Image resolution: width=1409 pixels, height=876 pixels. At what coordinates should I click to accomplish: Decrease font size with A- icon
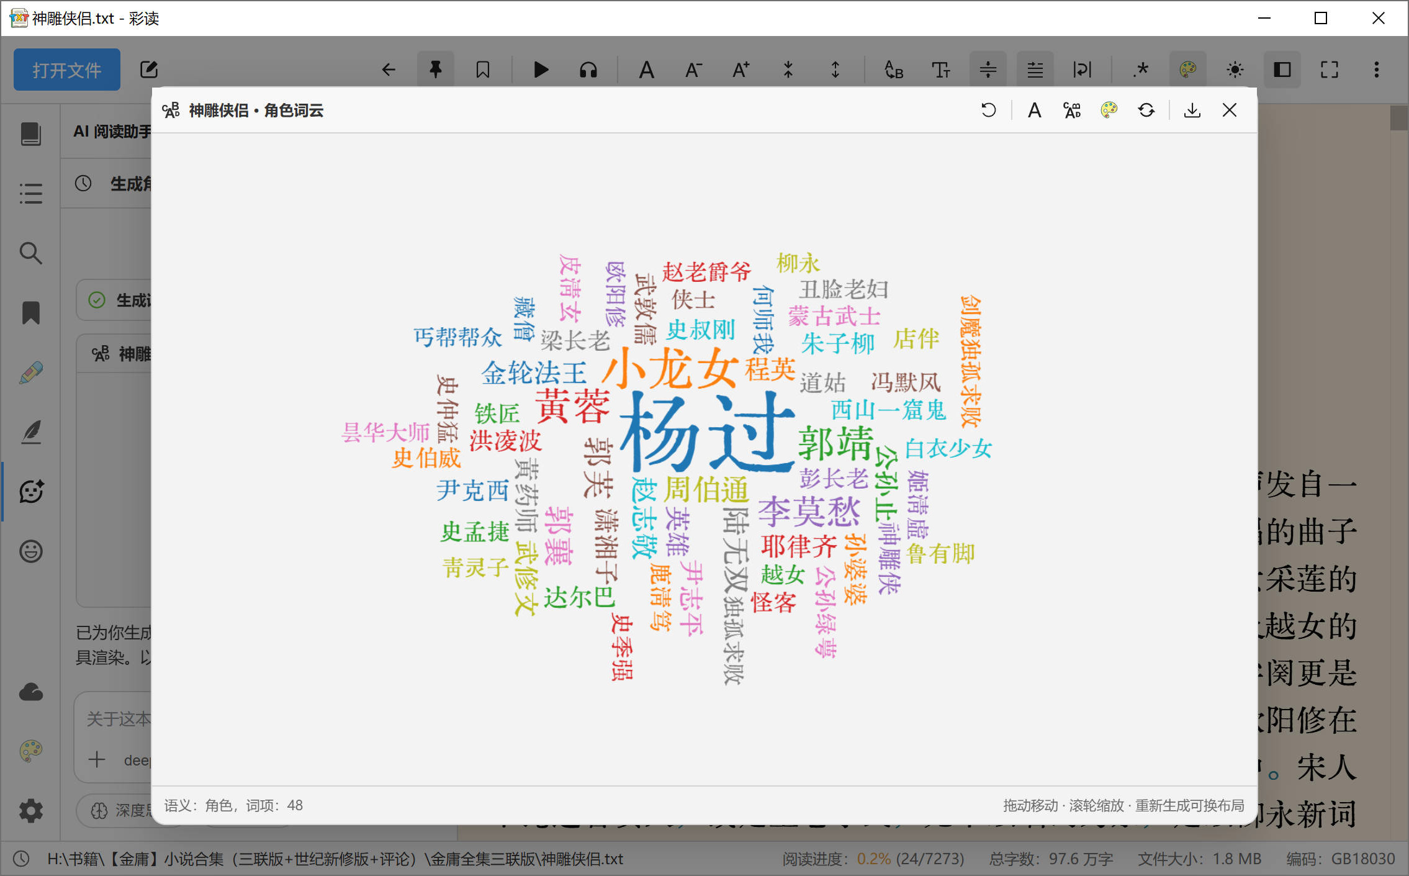click(x=694, y=70)
